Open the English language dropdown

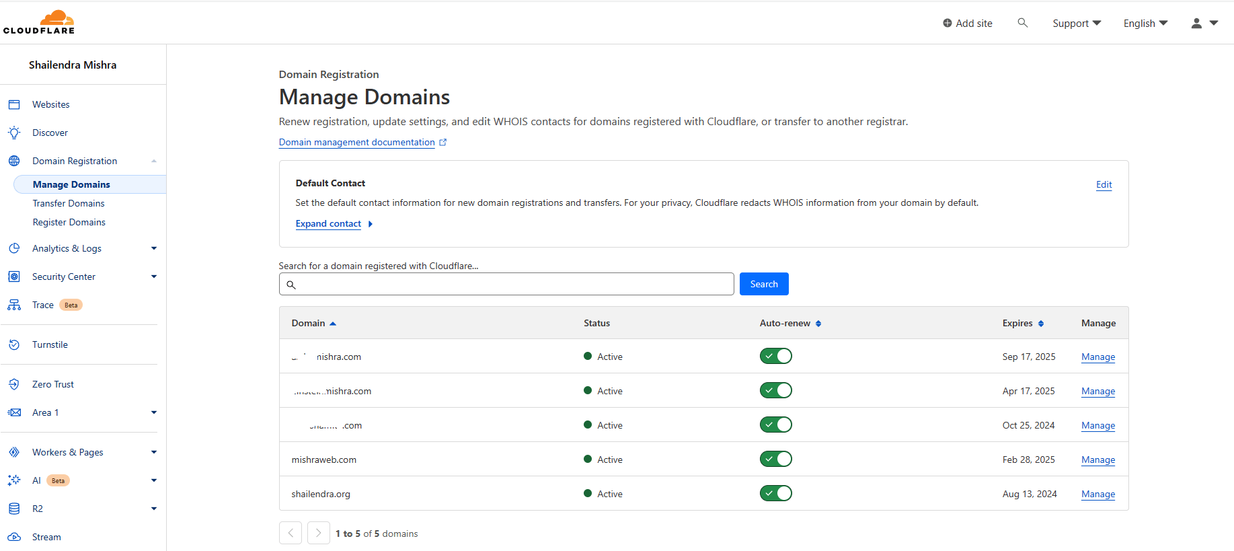pos(1145,23)
